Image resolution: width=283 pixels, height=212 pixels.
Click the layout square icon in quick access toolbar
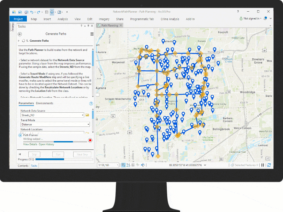point(47,12)
